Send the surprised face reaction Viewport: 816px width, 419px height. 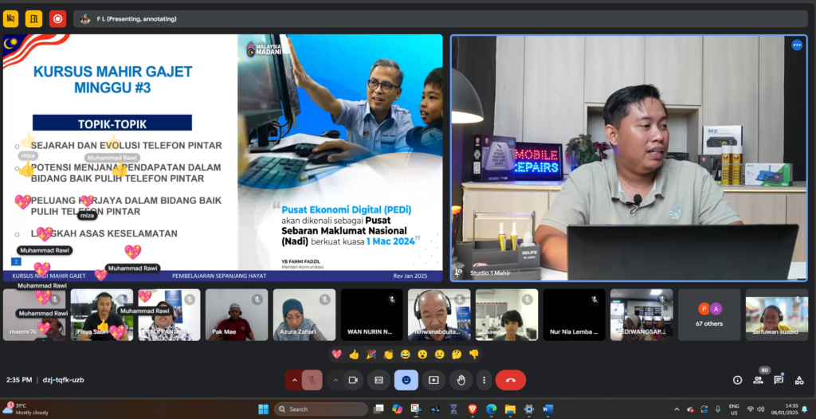click(422, 354)
